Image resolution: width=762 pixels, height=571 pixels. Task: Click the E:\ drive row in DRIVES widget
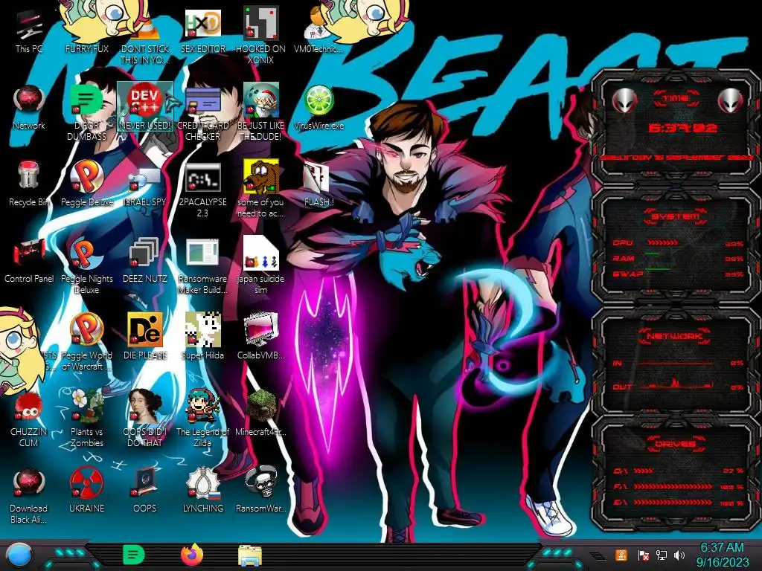tap(679, 503)
